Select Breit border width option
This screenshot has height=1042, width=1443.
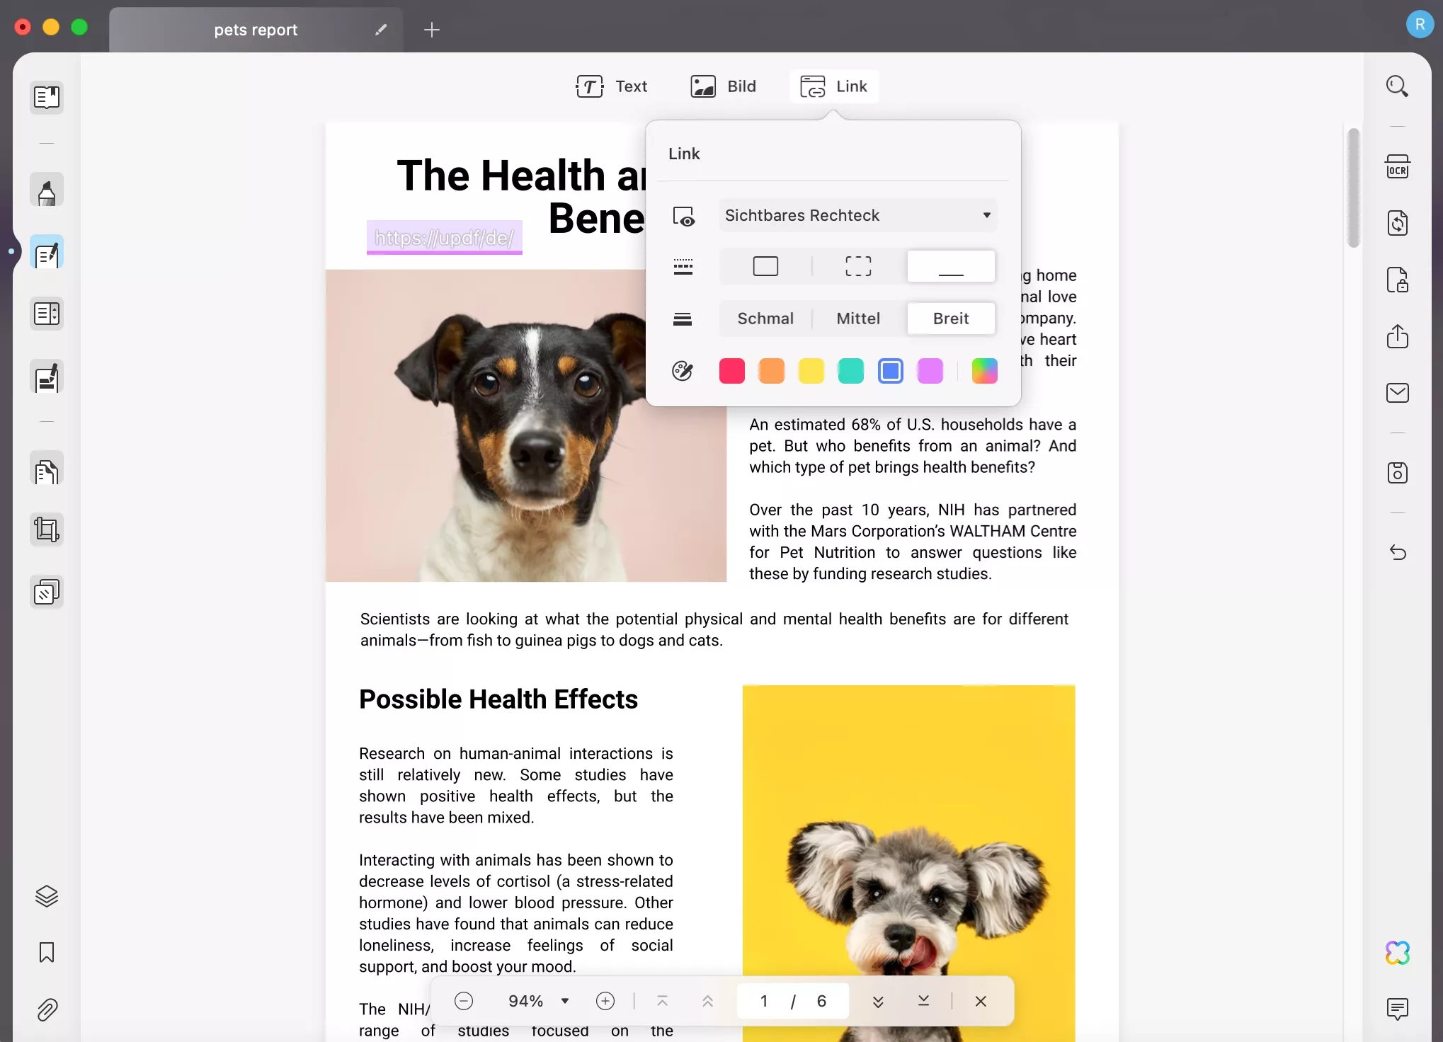tap(951, 319)
